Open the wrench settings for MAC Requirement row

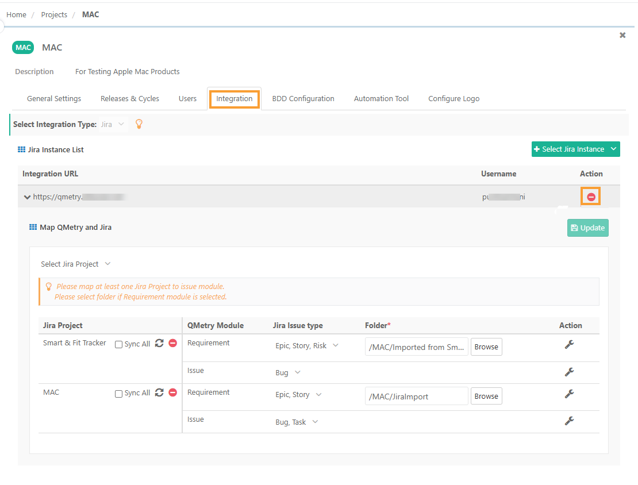(570, 394)
